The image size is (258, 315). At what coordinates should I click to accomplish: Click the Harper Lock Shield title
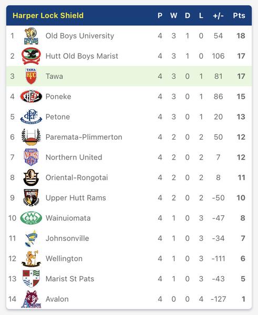[x=48, y=15]
